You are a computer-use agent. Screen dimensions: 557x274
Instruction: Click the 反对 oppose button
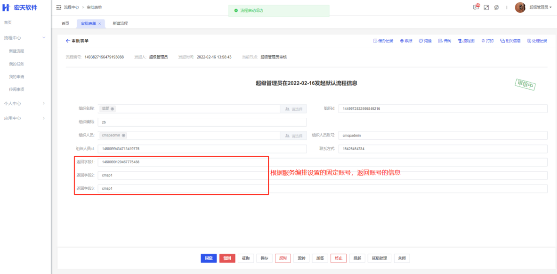coord(283,259)
